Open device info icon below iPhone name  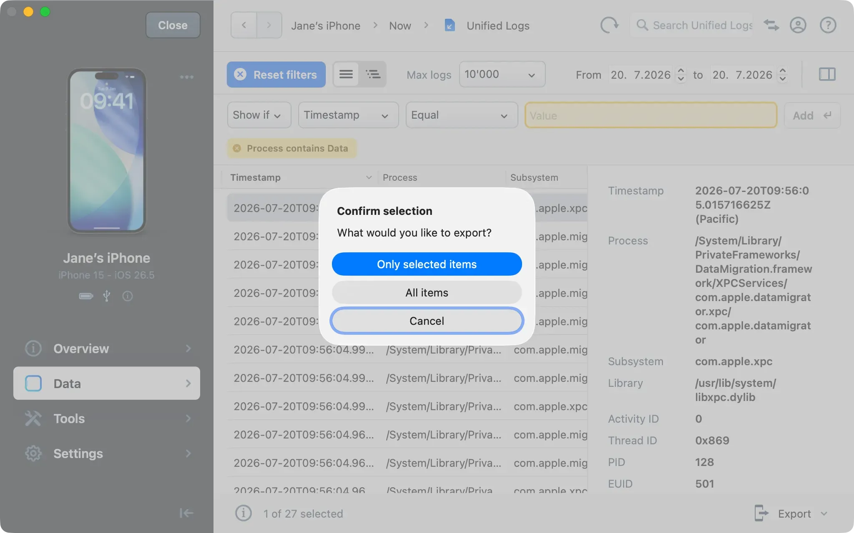click(x=128, y=296)
